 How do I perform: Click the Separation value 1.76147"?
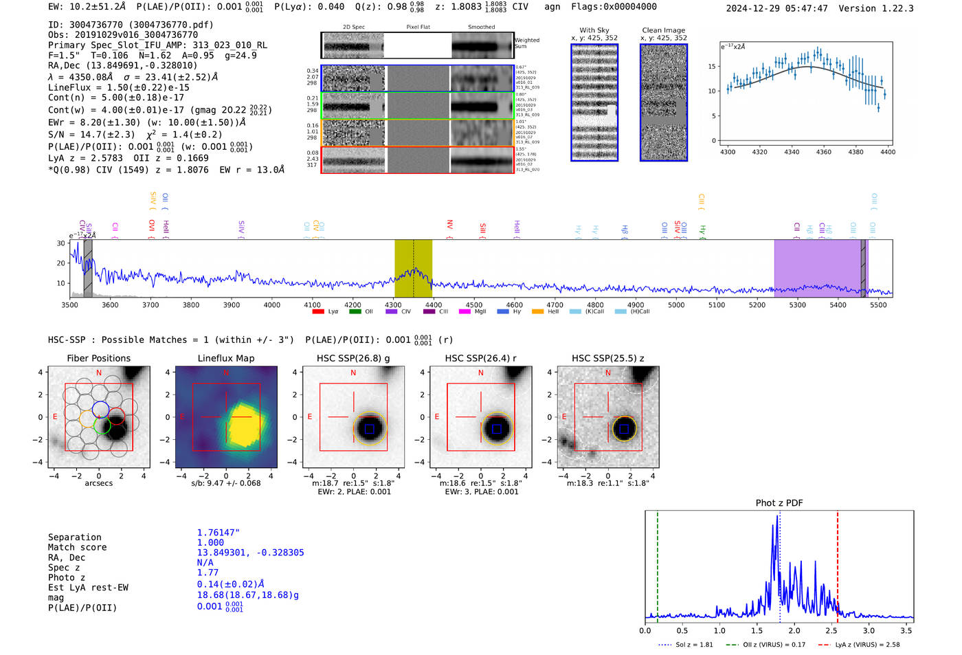point(218,533)
